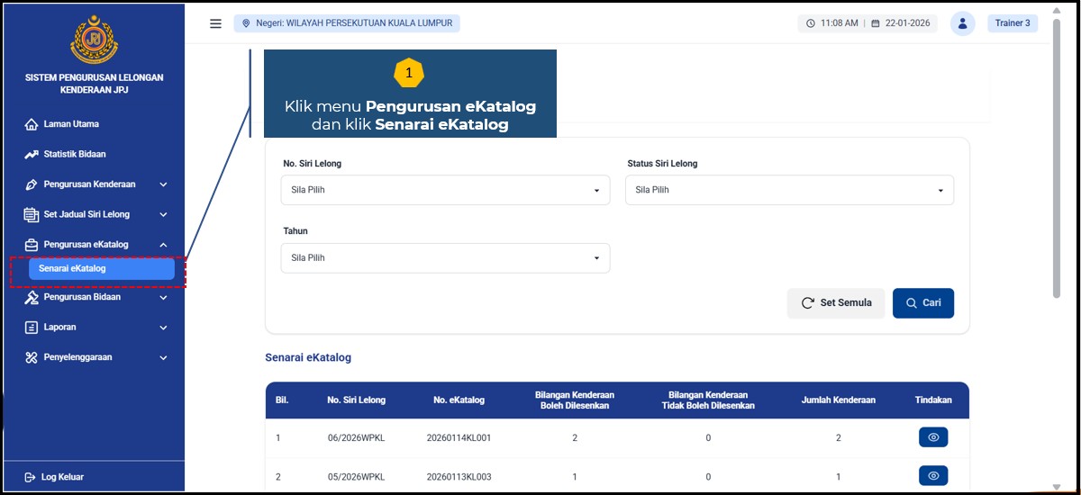Click the Laman Utama home icon

(32, 124)
